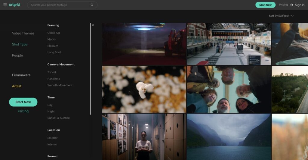Click the Start Now button in header
308x160 pixels.
(265, 5)
